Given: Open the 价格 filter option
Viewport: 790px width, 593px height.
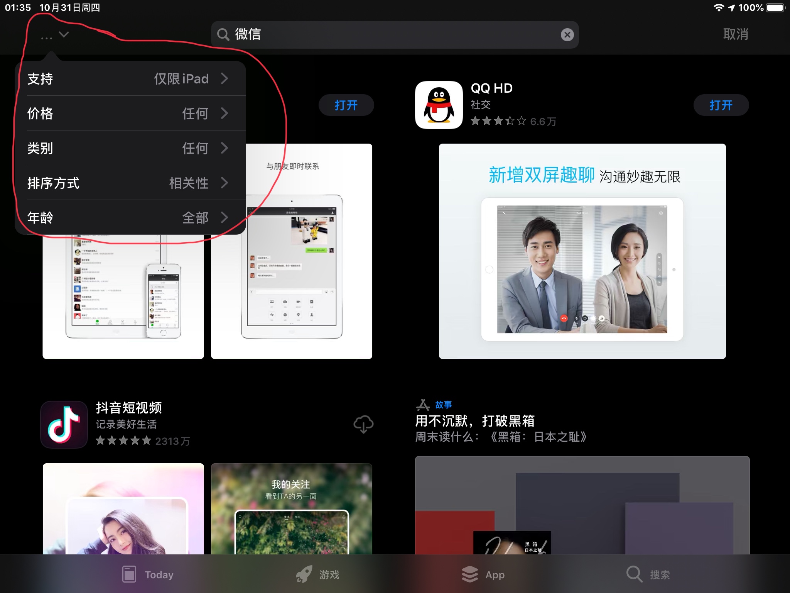Looking at the screenshot, I should point(131,114).
